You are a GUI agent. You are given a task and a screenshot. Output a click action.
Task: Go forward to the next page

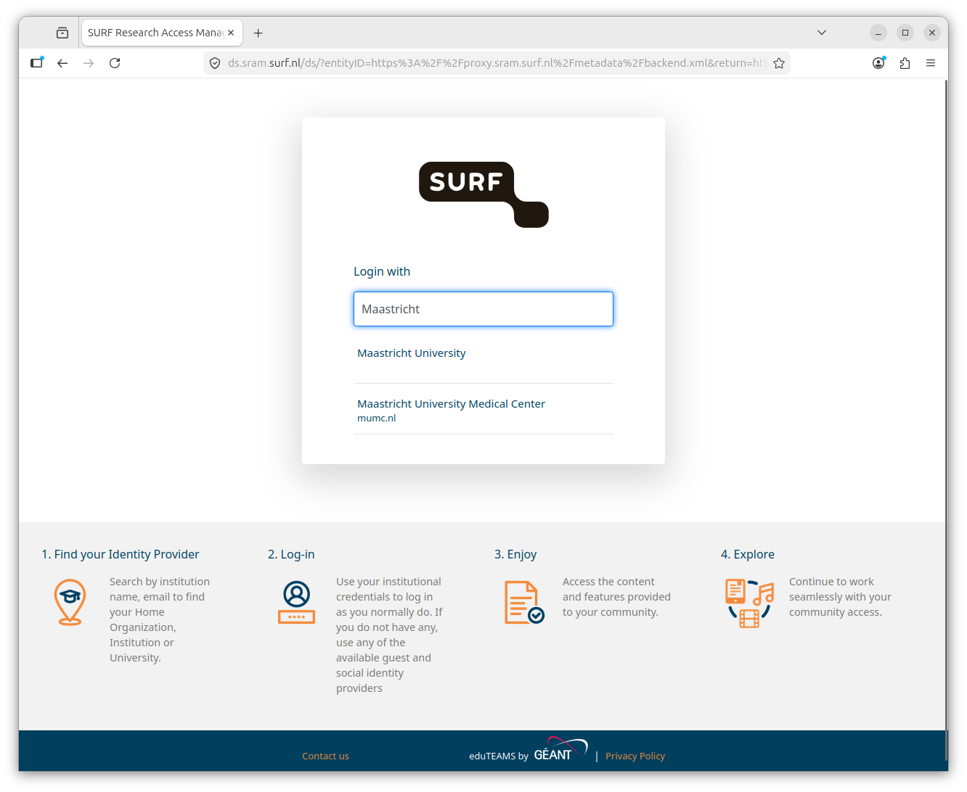coord(89,63)
